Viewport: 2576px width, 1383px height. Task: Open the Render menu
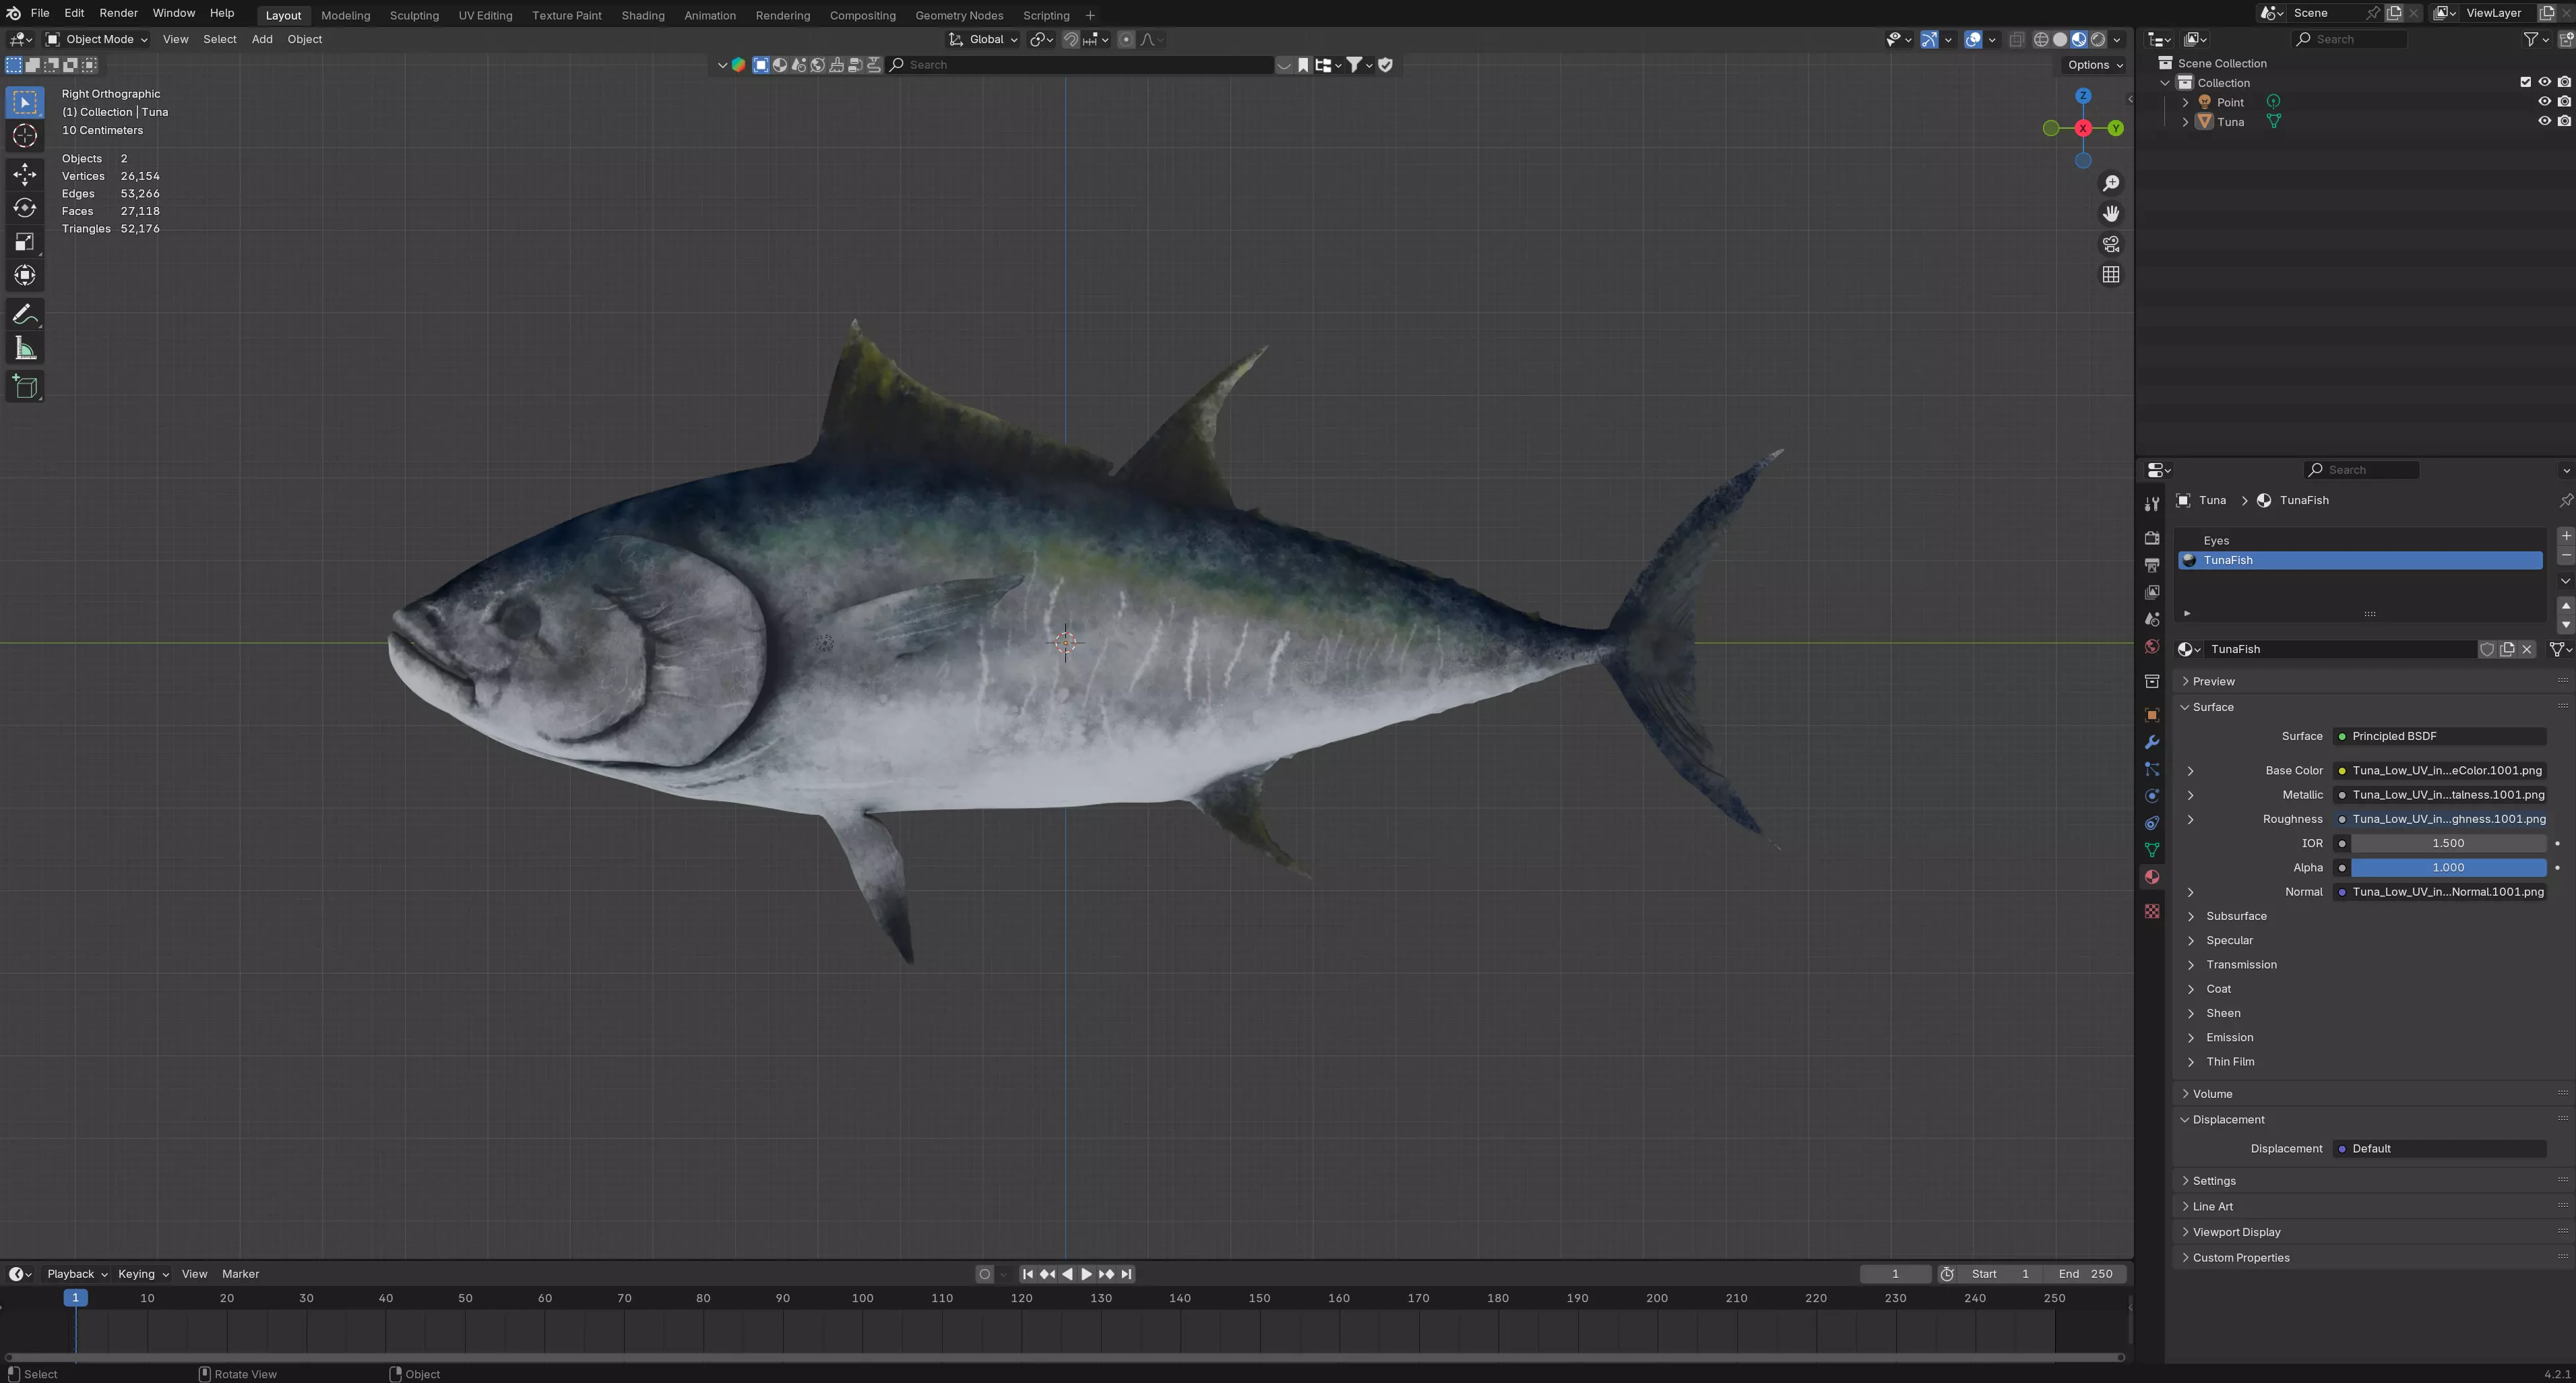[118, 13]
